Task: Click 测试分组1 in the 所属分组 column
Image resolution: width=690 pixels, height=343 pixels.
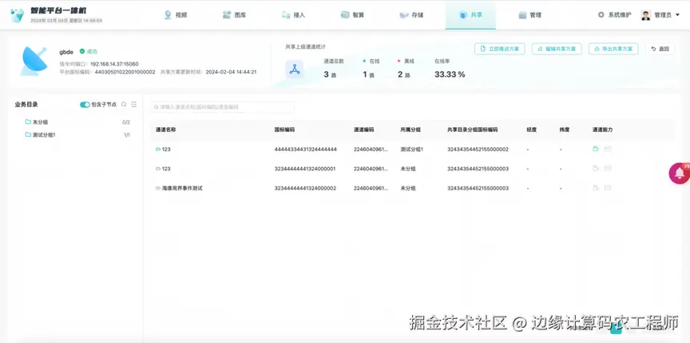Action: point(411,150)
